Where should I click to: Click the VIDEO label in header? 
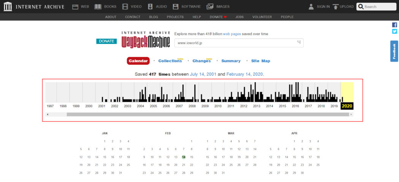136,7
